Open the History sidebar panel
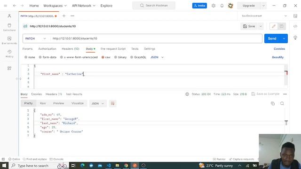The width and height of the screenshot is (301, 169). [x=9, y=54]
